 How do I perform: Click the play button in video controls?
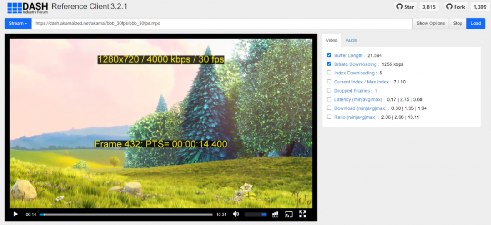pos(15,214)
